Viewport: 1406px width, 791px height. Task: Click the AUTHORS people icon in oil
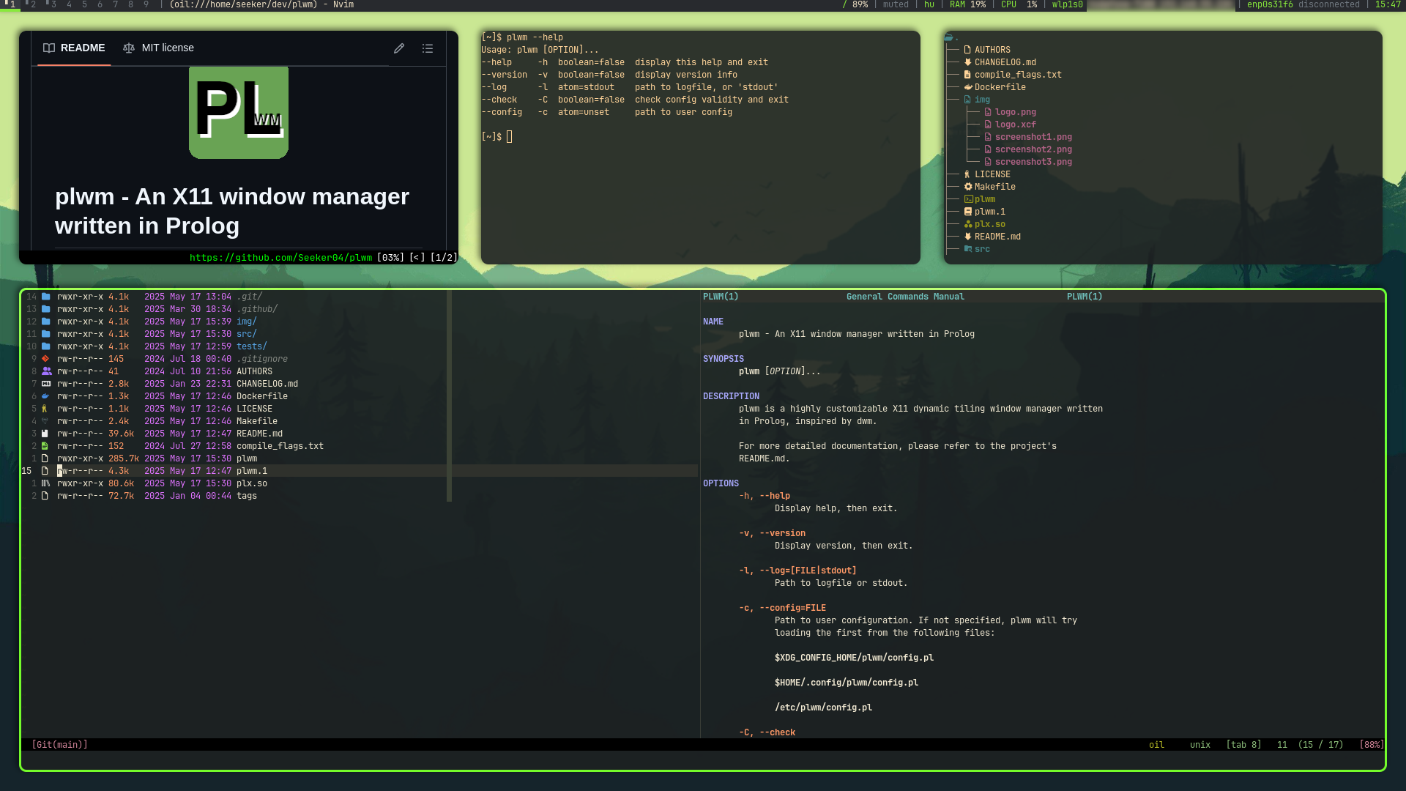coord(46,371)
